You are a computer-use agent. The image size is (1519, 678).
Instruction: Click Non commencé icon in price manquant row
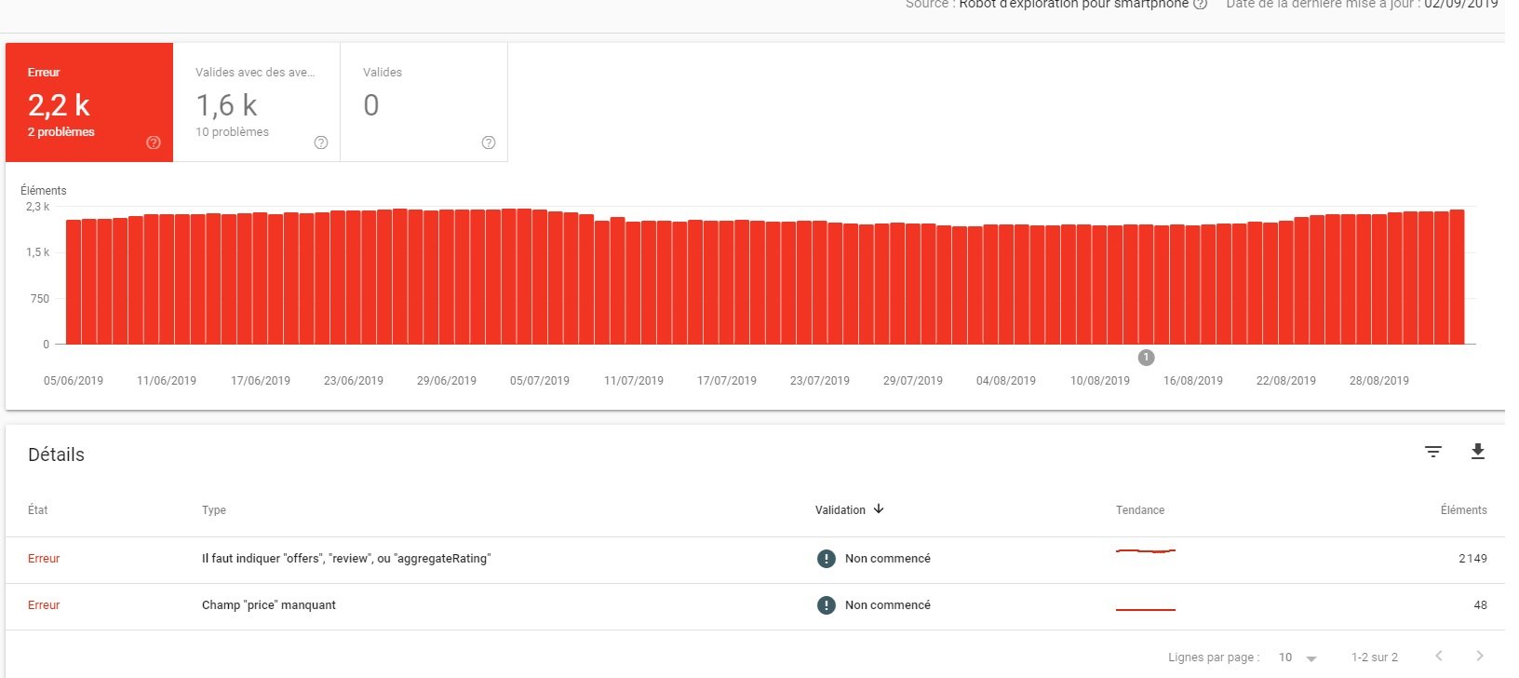click(826, 605)
